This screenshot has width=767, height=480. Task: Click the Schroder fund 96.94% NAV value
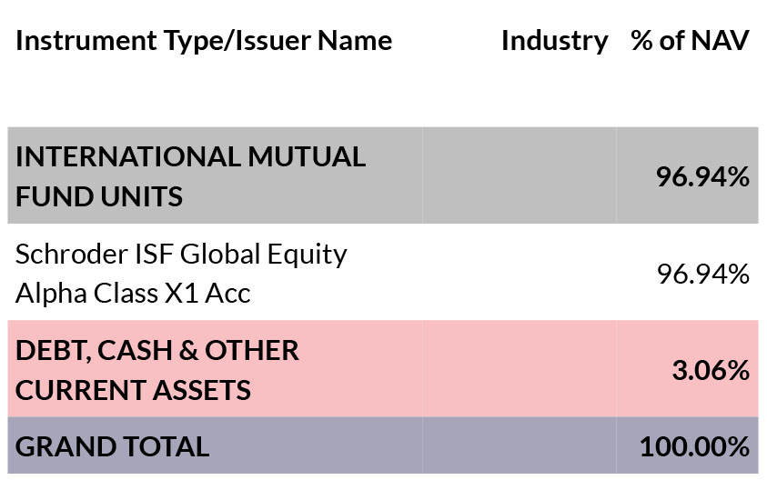703,274
